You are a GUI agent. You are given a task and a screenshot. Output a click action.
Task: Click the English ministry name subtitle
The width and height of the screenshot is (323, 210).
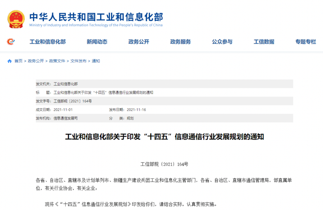[x=96, y=25]
